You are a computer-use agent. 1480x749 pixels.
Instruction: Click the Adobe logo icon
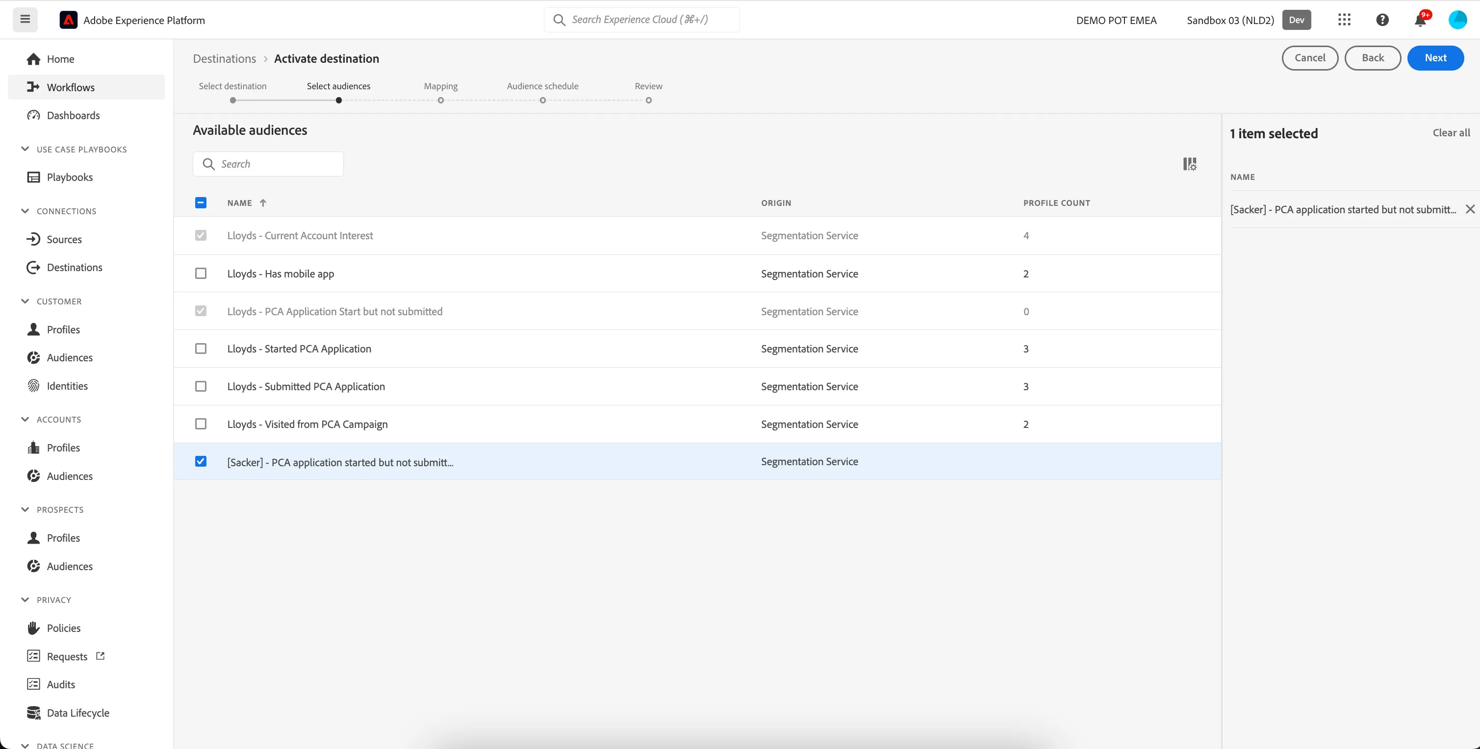pyautogui.click(x=68, y=20)
